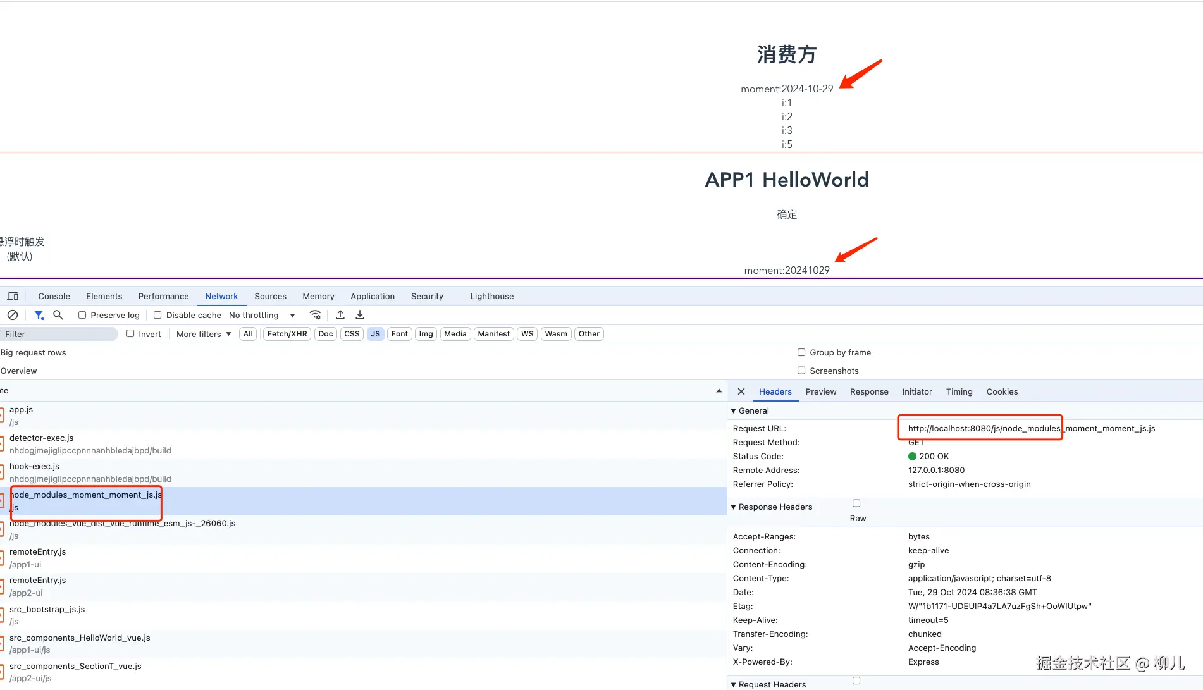Select the node_modules_moment_moment_js.js request
Viewport: 1203px width, 690px height.
(363, 501)
